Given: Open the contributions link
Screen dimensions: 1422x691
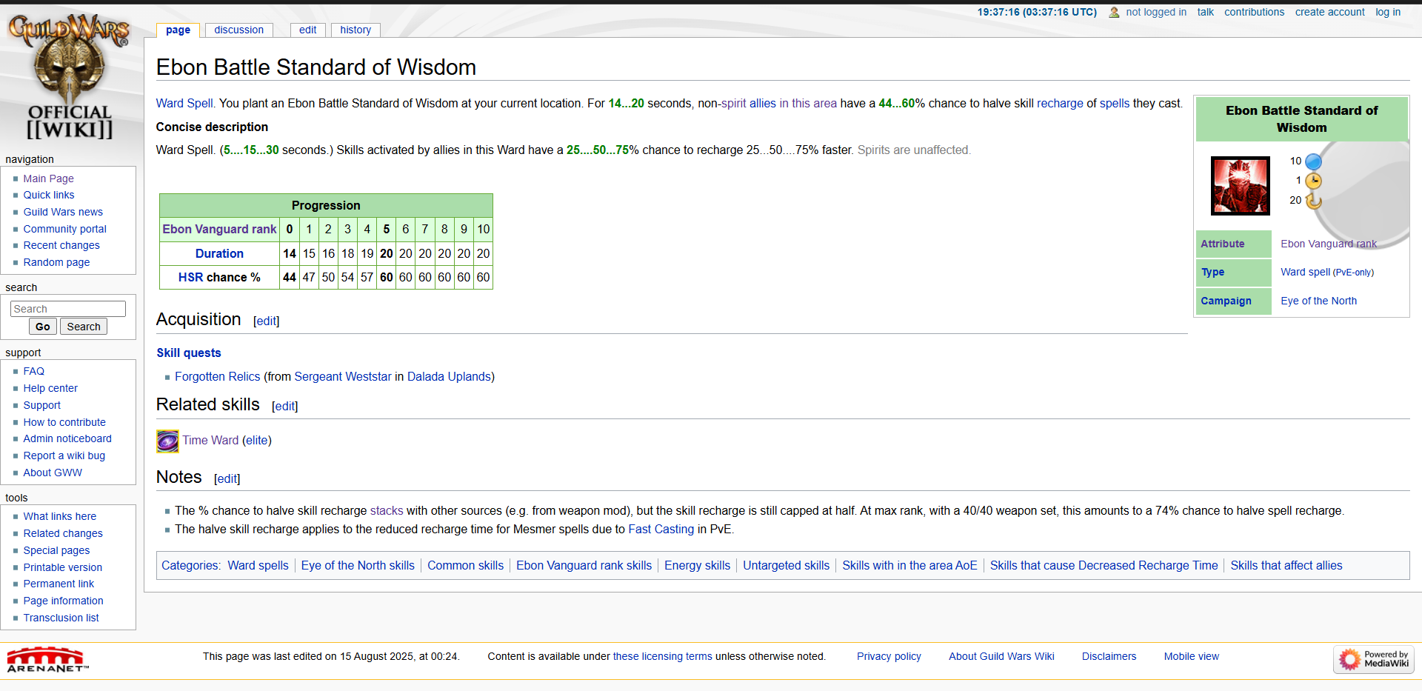Looking at the screenshot, I should 1254,13.
